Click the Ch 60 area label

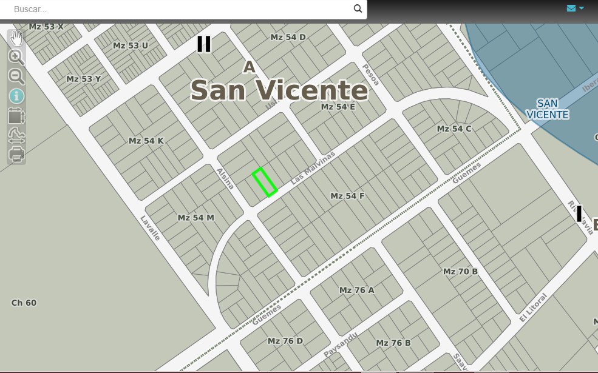coord(24,303)
